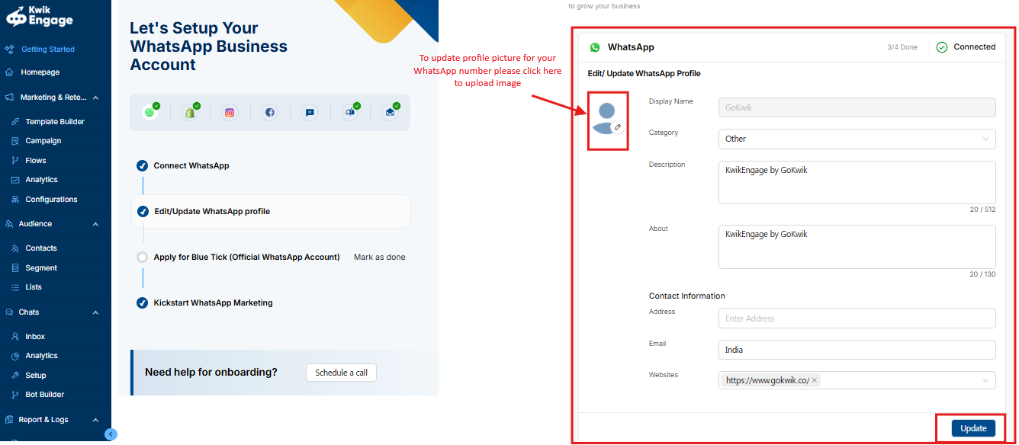Viewport: 1019px width, 445px height.
Task: Toggle the Apply for Blue Tick circle
Action: pyautogui.click(x=142, y=257)
